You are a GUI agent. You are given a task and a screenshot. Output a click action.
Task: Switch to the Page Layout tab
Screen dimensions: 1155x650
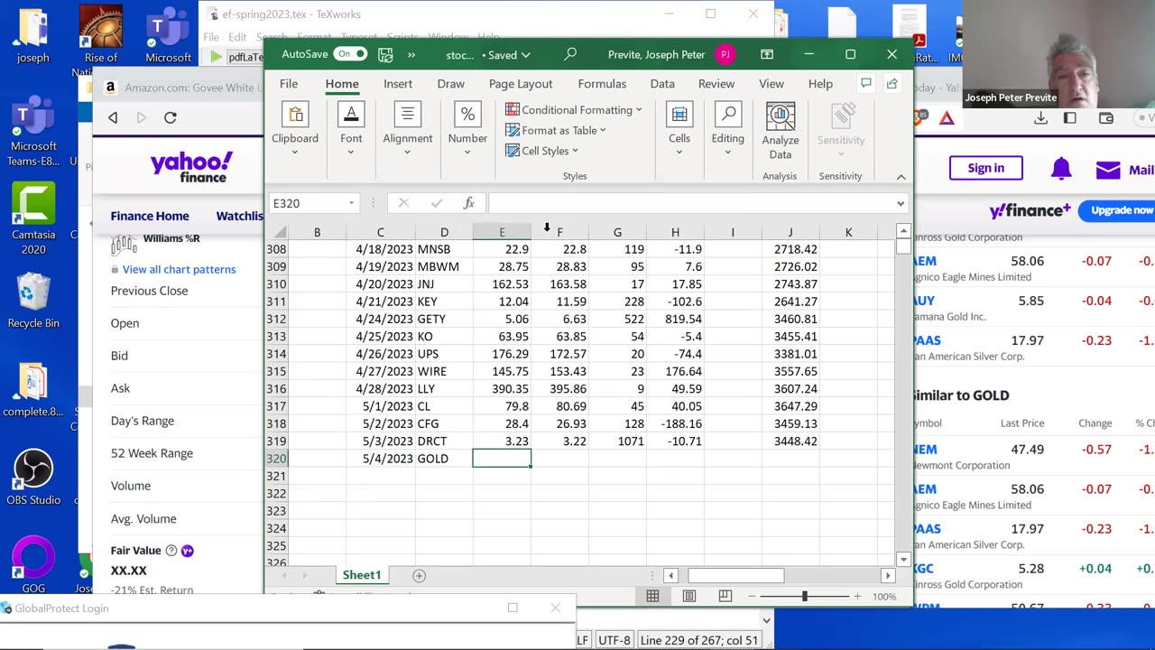tap(521, 83)
